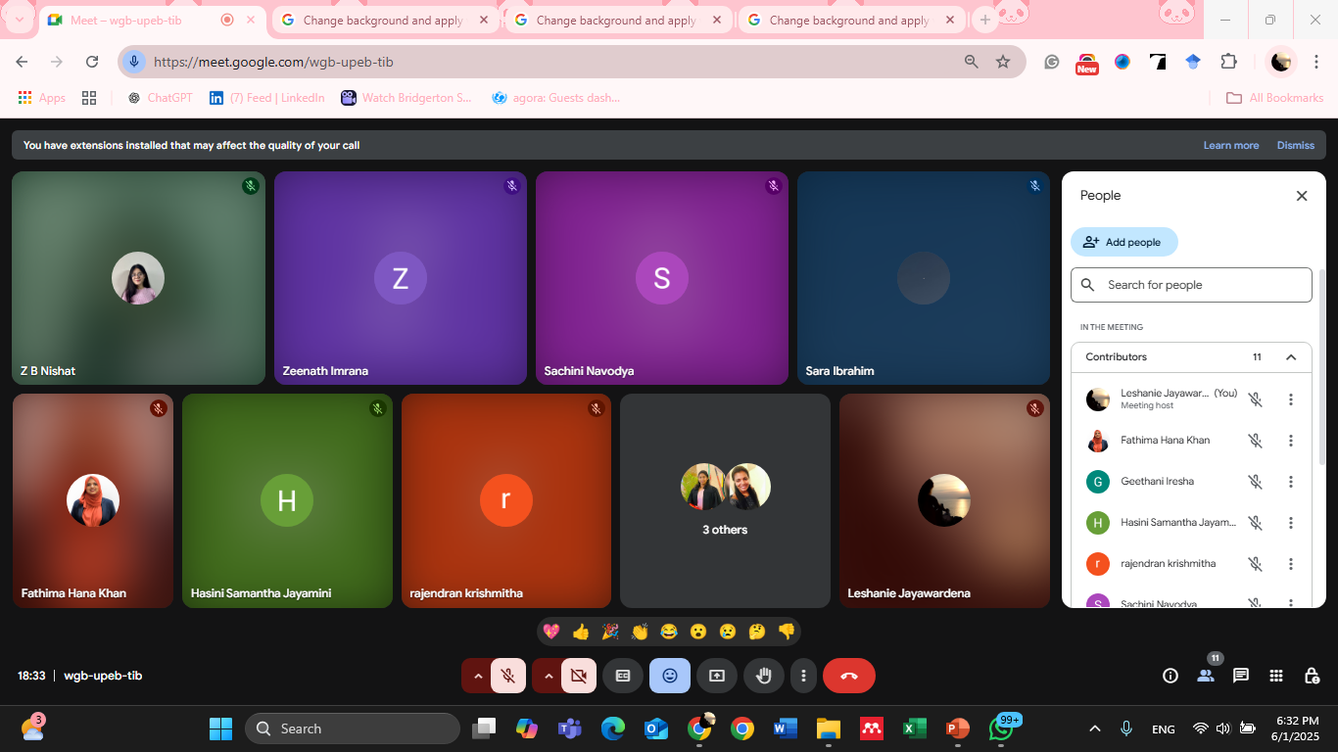Open the send a reaction emoji button
Screen dimensions: 1338x752
tap(670, 676)
